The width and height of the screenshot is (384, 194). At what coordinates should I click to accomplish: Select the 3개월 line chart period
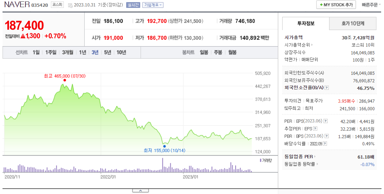[x=68, y=52]
